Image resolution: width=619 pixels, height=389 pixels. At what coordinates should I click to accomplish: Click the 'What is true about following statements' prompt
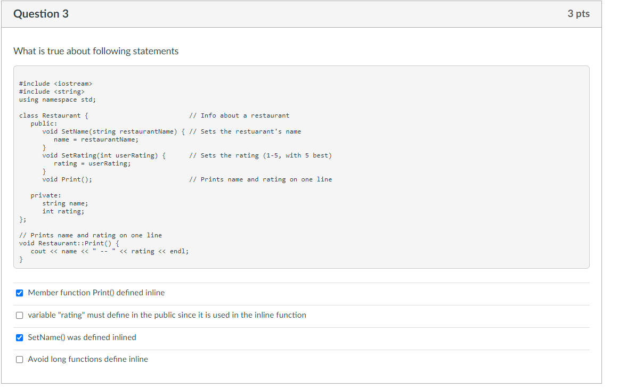(96, 51)
